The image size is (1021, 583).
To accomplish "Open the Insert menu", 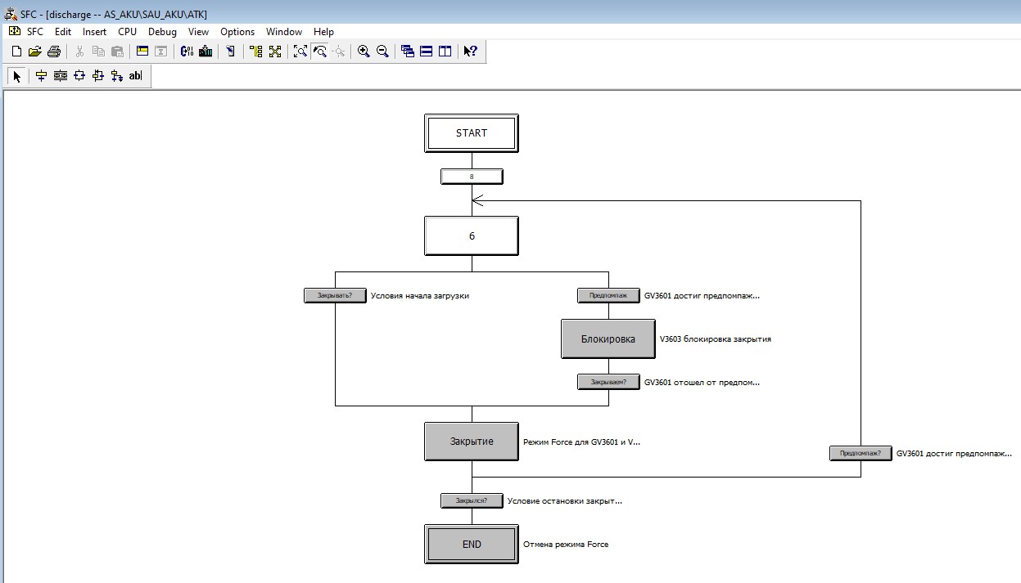I will click(x=94, y=32).
